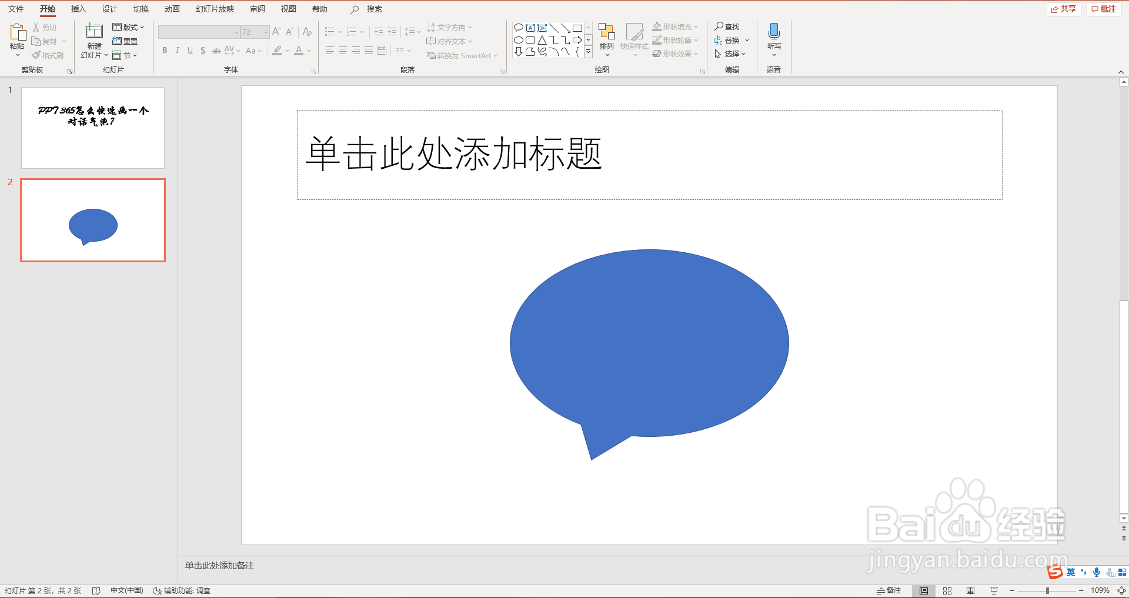
Task: Open the Text Direction (文字方向) dropdown
Action: tap(449, 27)
